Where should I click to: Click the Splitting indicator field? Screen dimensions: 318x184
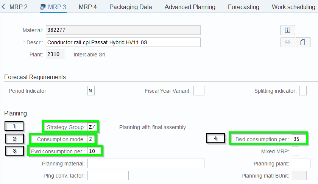click(x=303, y=91)
